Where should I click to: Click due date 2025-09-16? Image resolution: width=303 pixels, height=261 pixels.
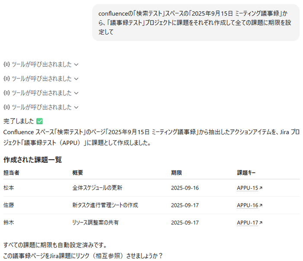click(x=185, y=188)
